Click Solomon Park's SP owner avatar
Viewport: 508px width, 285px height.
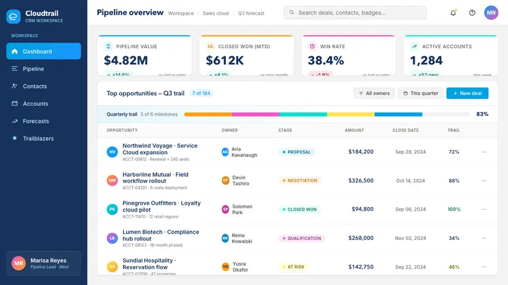tap(225, 209)
